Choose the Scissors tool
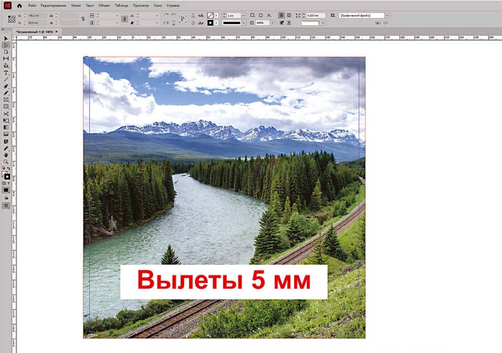 point(6,114)
